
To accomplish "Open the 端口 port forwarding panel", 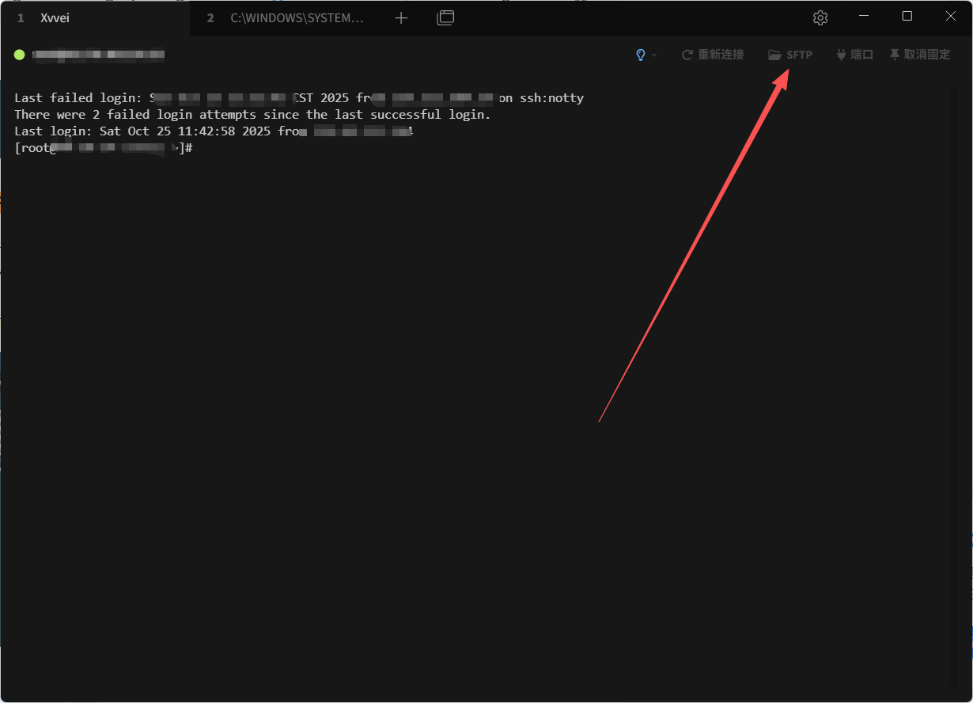I will pyautogui.click(x=854, y=55).
